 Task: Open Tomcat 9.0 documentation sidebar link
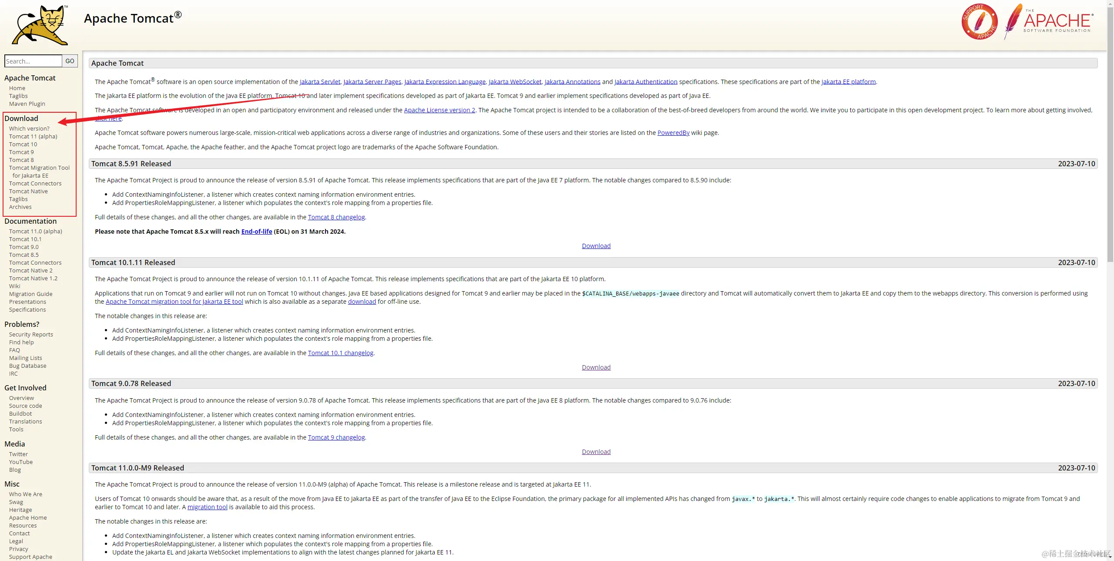[x=23, y=247]
